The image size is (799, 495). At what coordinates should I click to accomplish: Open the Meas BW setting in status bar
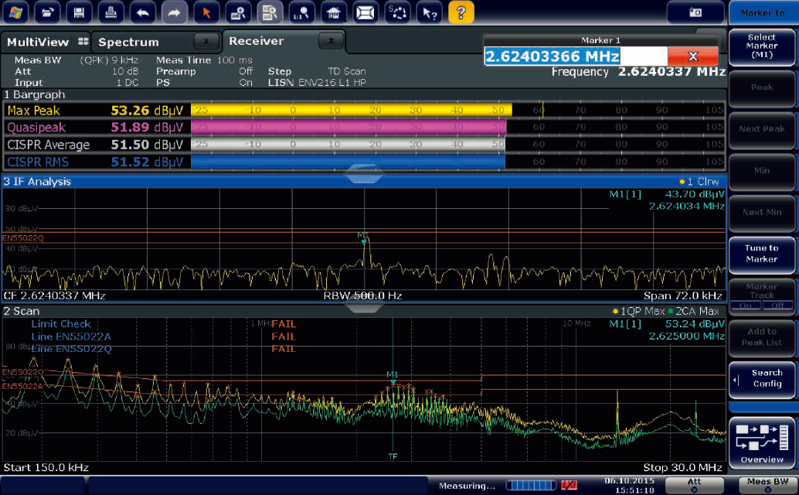tap(767, 484)
